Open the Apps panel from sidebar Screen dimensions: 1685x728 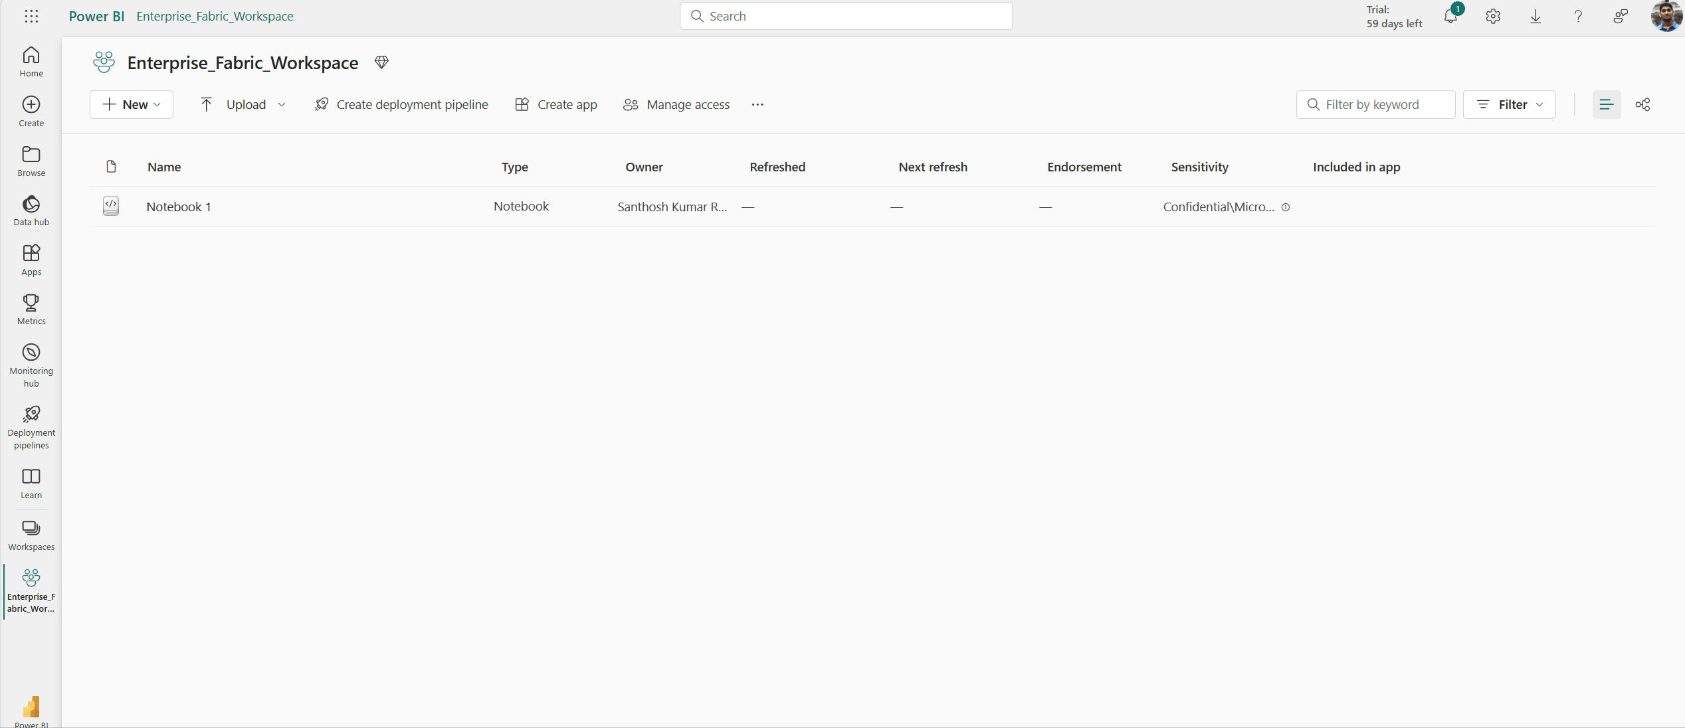pos(30,261)
